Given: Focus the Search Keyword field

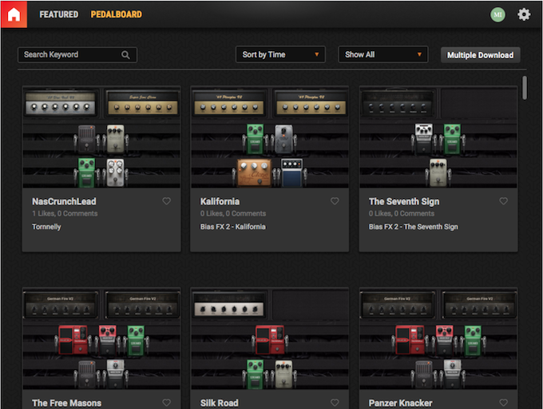Looking at the screenshot, I should pos(77,54).
